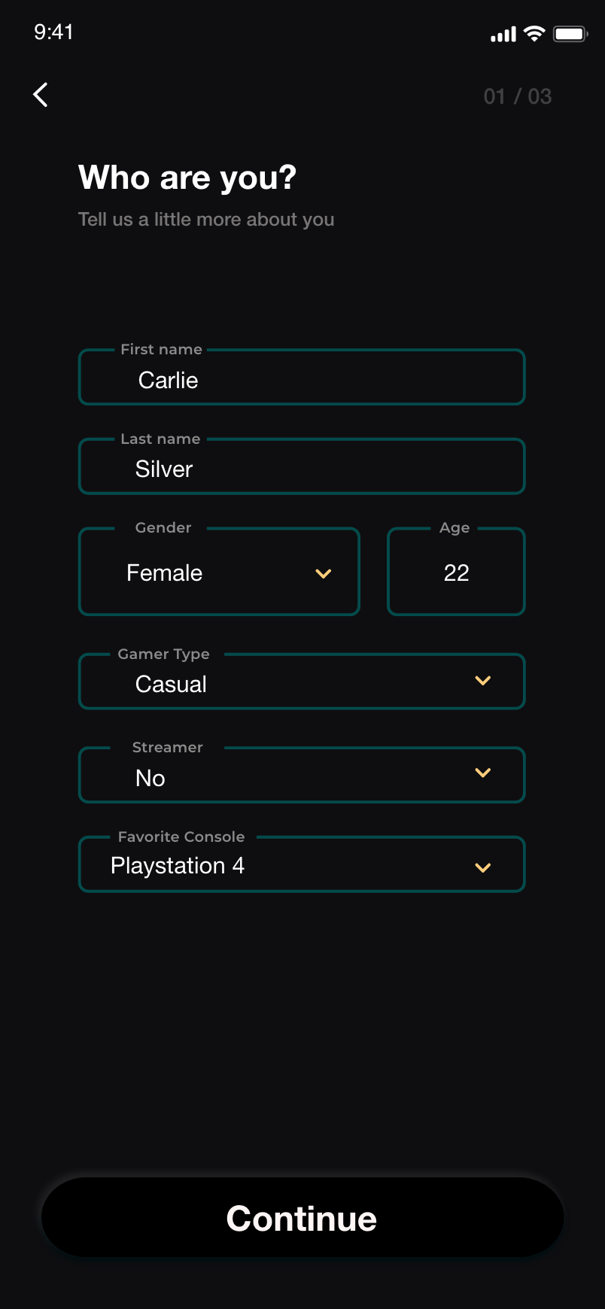Click the Favorite Console chevron arrow
The image size is (605, 1309).
coord(483,867)
